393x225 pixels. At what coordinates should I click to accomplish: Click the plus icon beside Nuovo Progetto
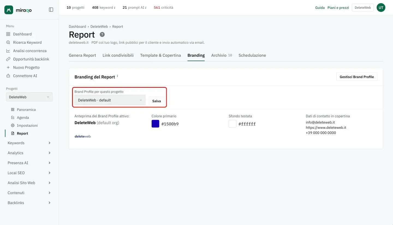tap(8, 68)
